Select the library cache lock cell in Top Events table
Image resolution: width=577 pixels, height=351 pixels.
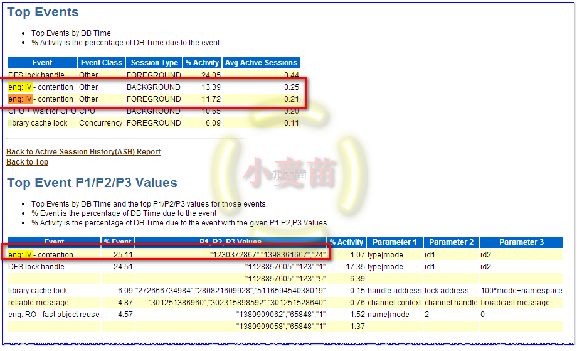pos(38,123)
